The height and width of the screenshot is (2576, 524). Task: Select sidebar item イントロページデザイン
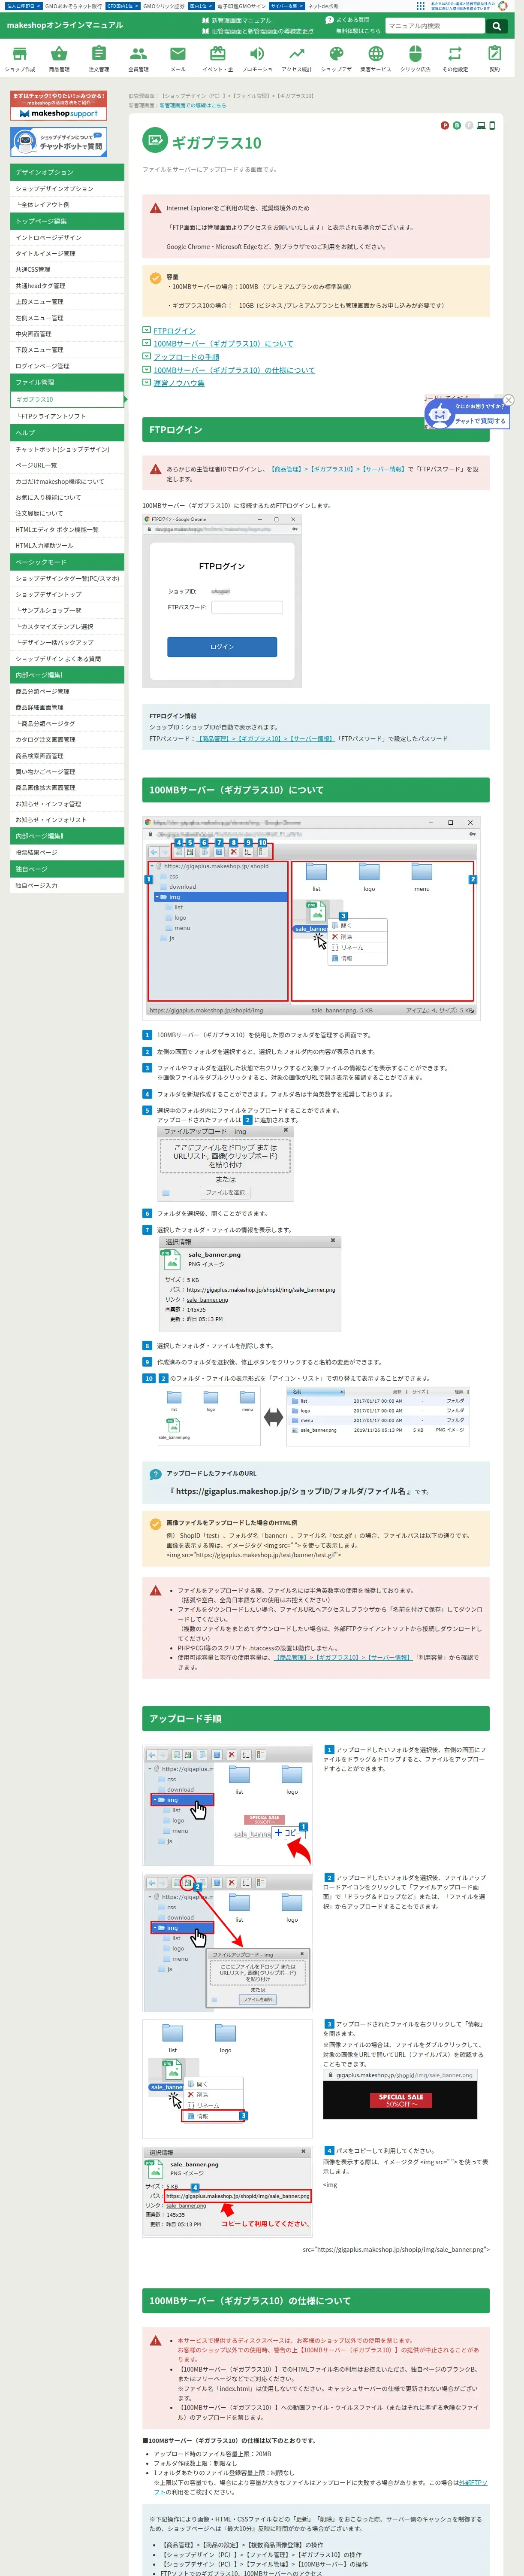67,237
